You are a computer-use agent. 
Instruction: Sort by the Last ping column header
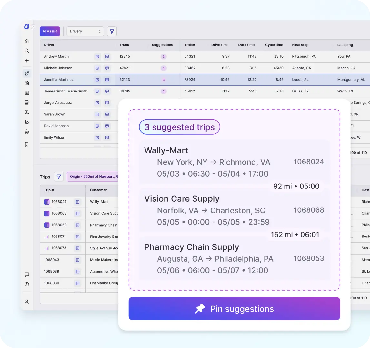(x=345, y=45)
